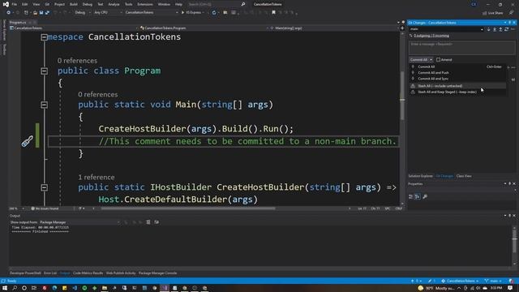Switch to the Class View tab
The image size is (519, 292).
(x=464, y=176)
